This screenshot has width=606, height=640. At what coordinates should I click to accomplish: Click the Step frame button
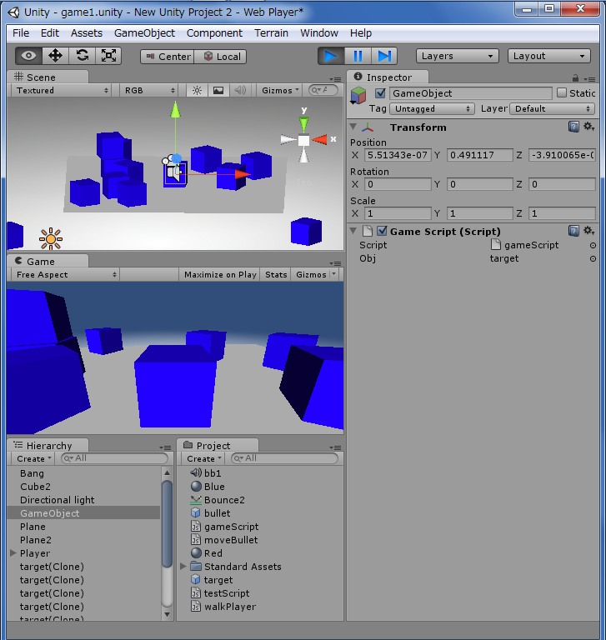click(383, 56)
